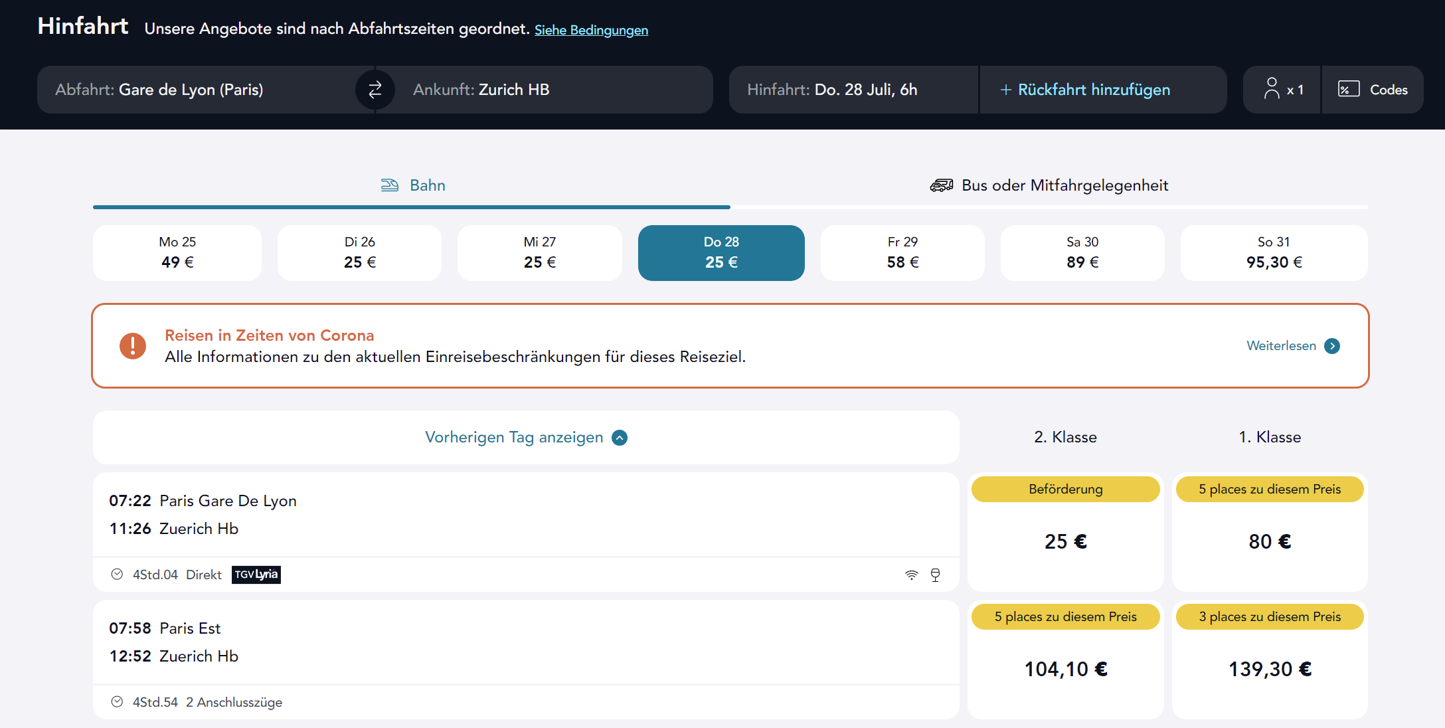Click the bar service glass icon
Viewport: 1445px width, 728px height.
(x=936, y=575)
